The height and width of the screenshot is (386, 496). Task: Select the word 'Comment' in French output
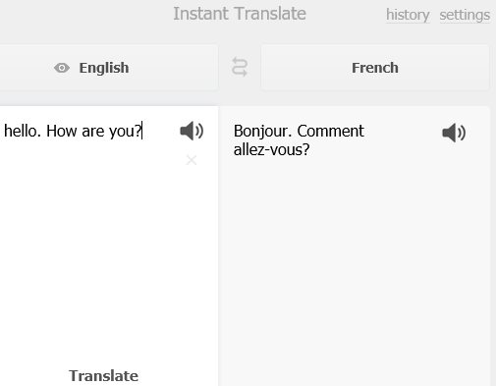pos(330,131)
